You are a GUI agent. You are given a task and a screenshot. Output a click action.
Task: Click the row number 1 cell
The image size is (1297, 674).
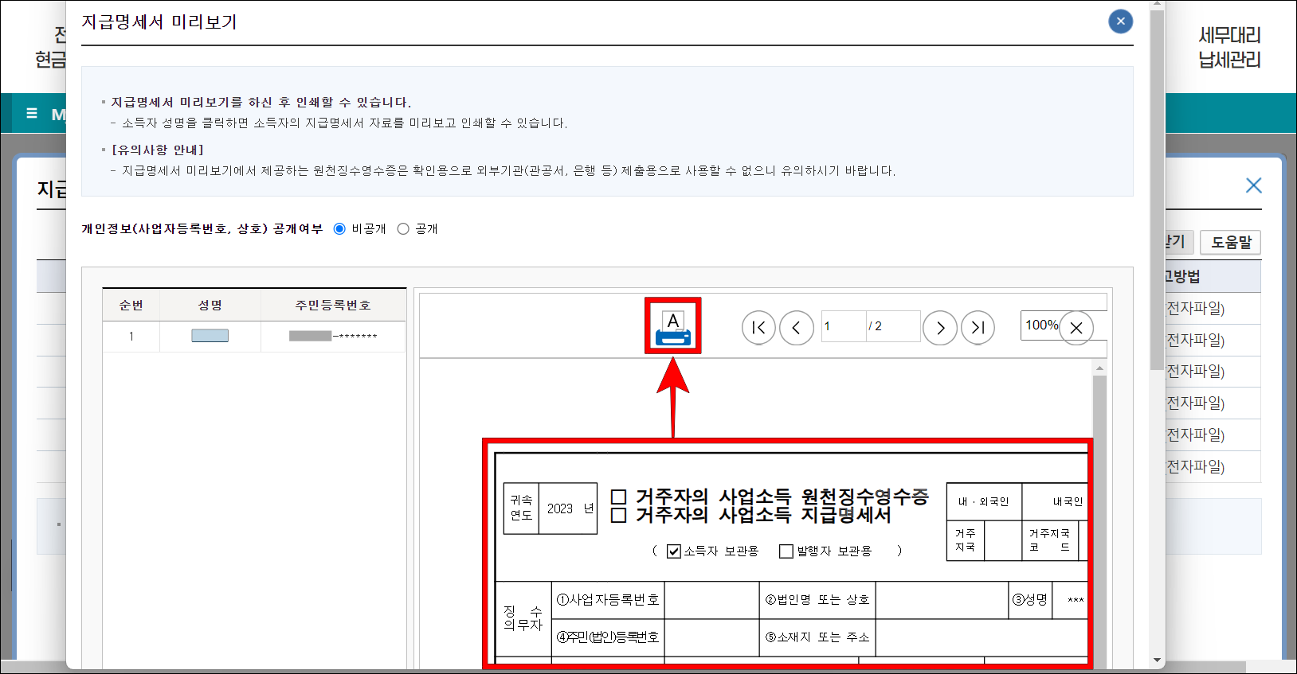(x=131, y=337)
